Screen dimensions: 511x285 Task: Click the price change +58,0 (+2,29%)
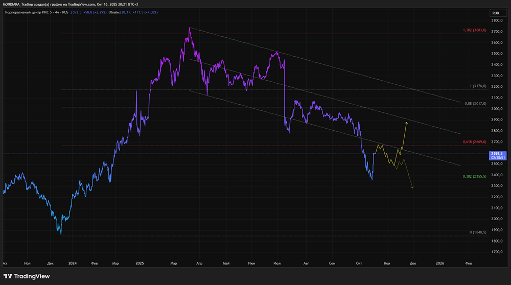point(95,12)
